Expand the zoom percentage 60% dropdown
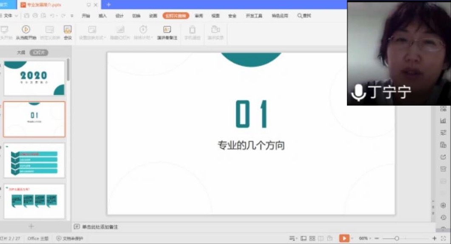The width and height of the screenshot is (451, 244). (365, 238)
